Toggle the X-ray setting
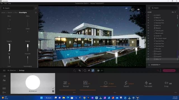The image size is (179, 100). click(168, 84)
